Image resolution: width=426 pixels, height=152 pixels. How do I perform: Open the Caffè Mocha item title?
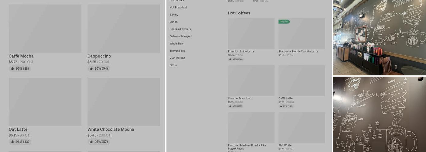(x=21, y=56)
